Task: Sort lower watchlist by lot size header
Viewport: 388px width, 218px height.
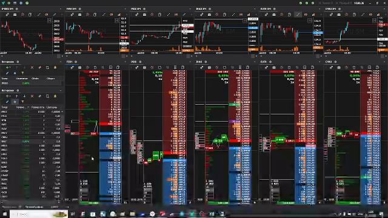Action: pos(38,107)
